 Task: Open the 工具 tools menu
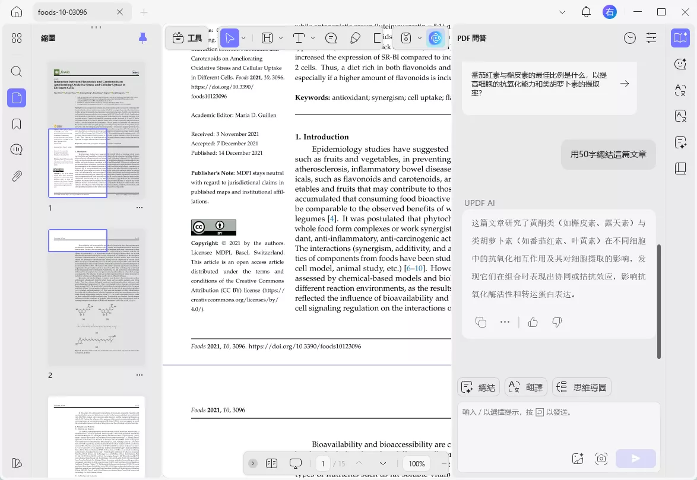click(x=187, y=38)
